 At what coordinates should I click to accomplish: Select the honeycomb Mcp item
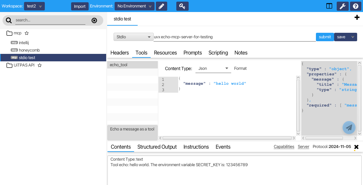point(29,50)
